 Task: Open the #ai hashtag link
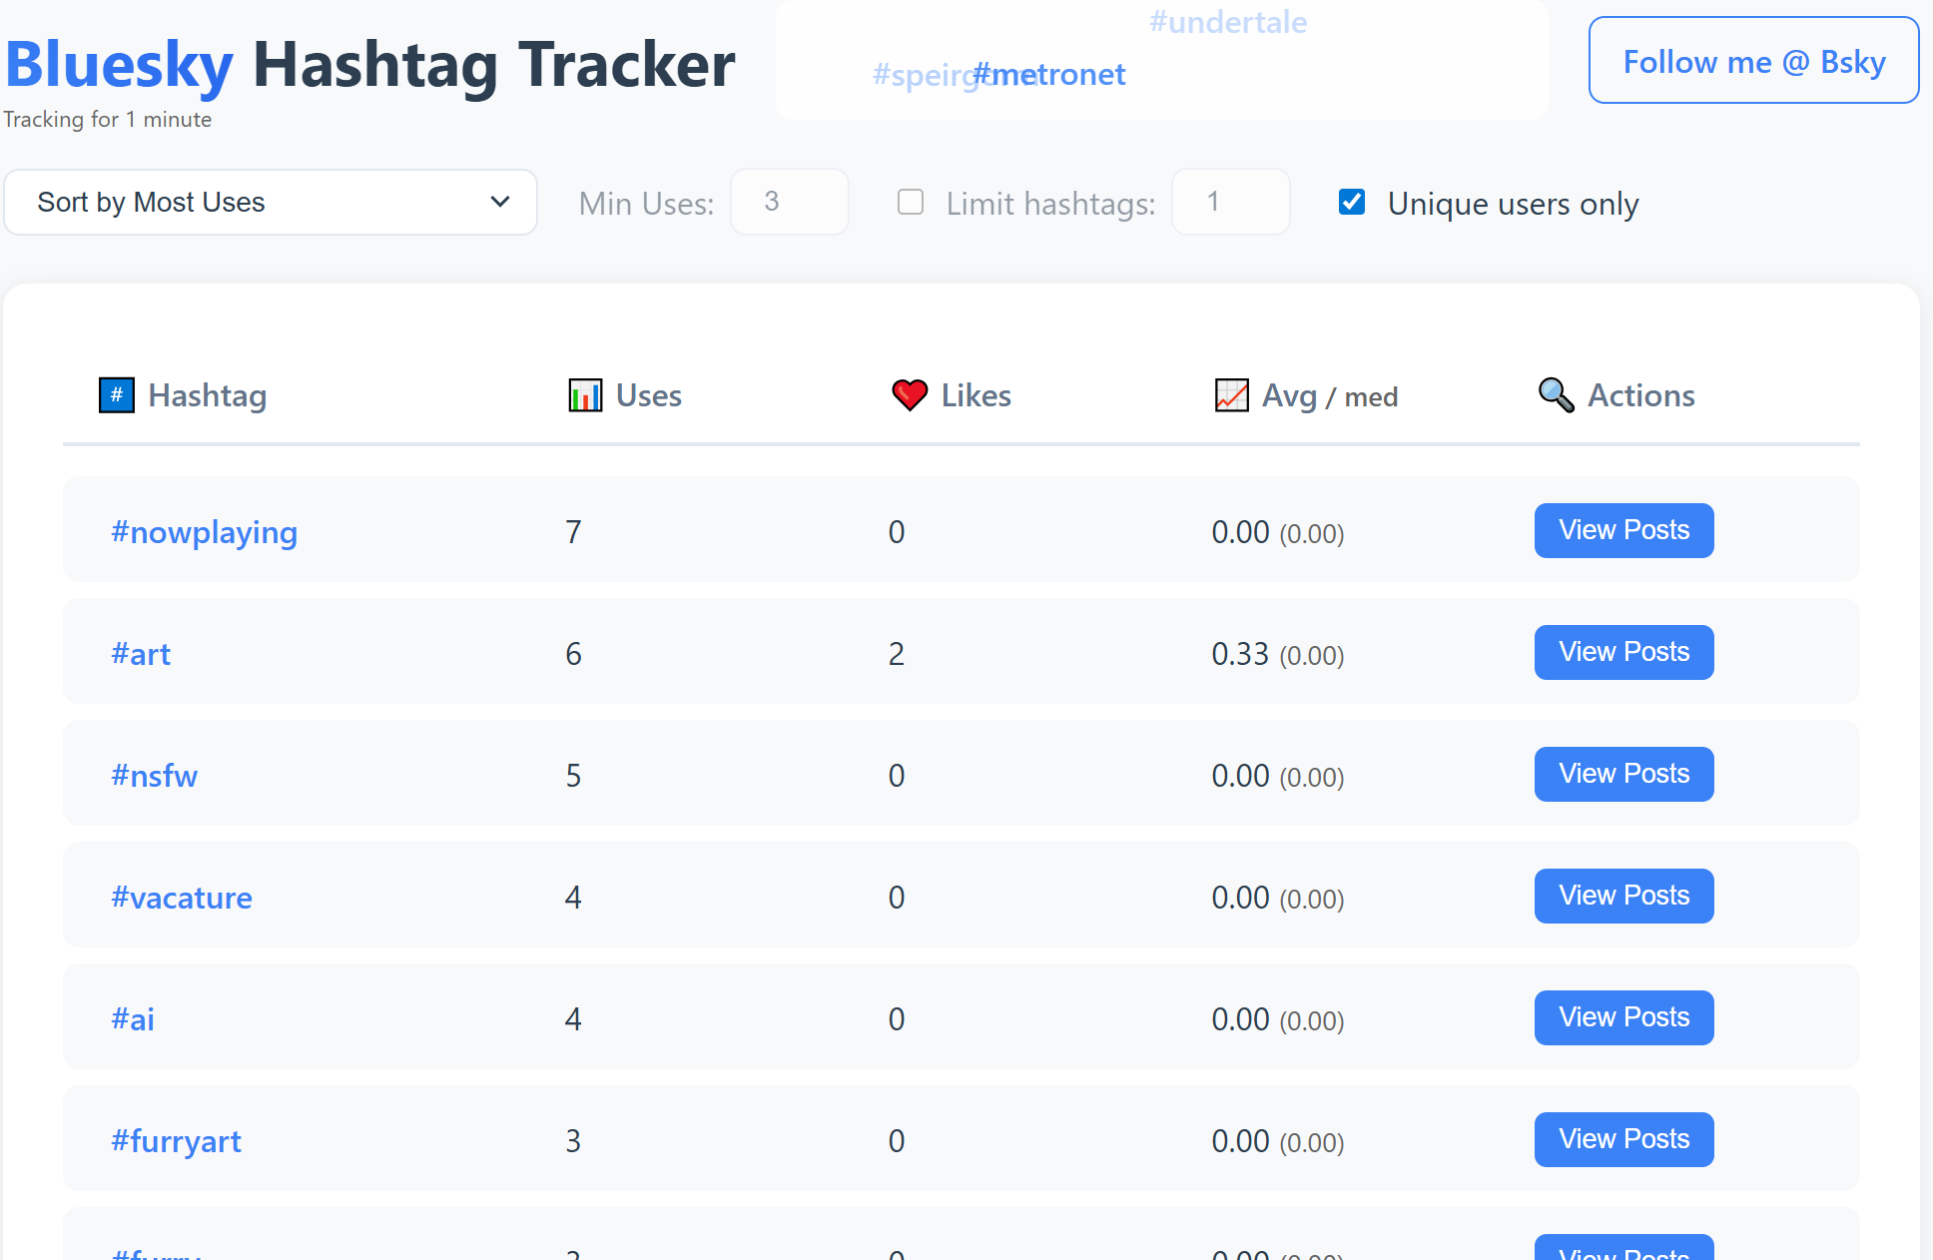133,1019
